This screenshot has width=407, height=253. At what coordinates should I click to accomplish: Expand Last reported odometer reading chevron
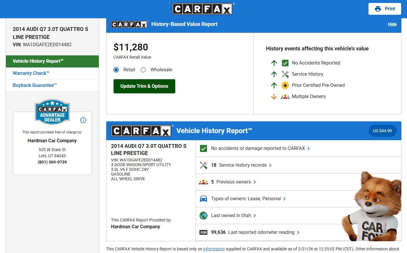[298, 232]
